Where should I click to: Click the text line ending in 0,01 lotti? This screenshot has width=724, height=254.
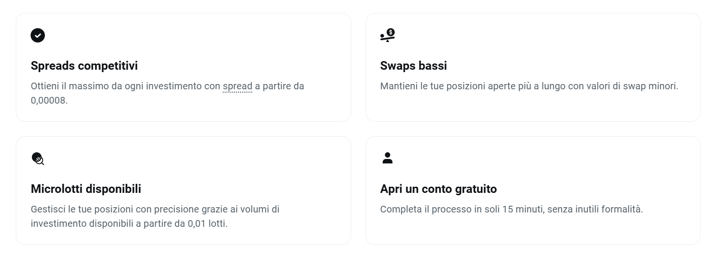pos(129,223)
